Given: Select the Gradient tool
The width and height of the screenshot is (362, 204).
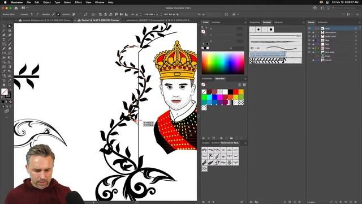Looking at the screenshot, I should pos(10,67).
